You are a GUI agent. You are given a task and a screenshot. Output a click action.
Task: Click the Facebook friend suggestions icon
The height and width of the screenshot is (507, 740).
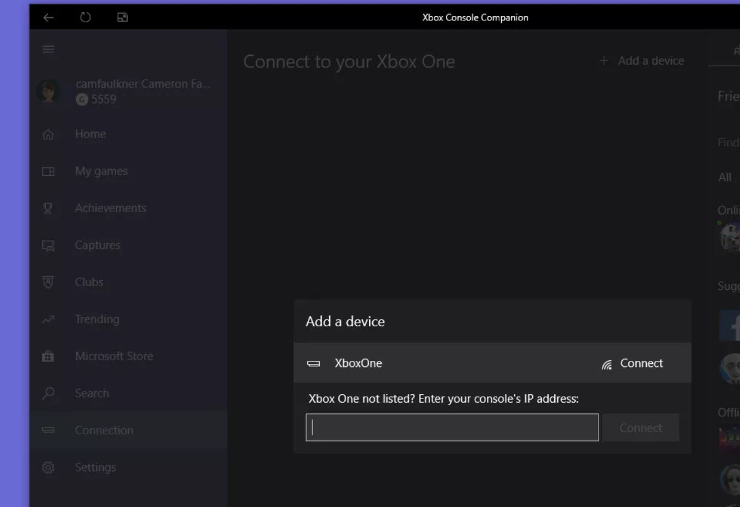pos(734,325)
